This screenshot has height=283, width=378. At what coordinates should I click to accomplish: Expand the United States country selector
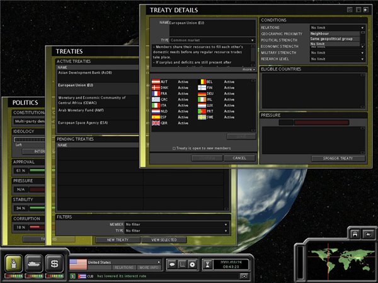tap(159, 262)
